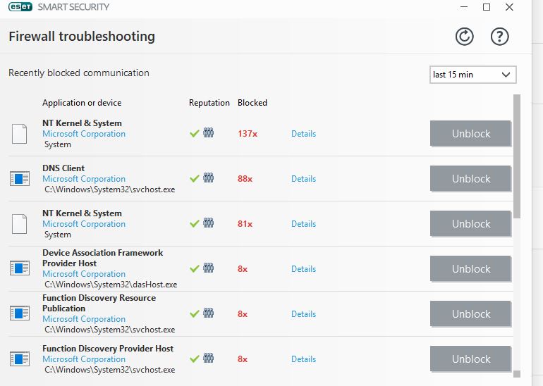
Task: Click green checkmark for Function Discovery Provider Host
Action: (x=194, y=359)
